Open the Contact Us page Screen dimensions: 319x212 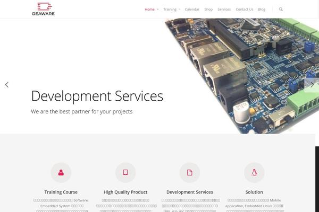(245, 10)
